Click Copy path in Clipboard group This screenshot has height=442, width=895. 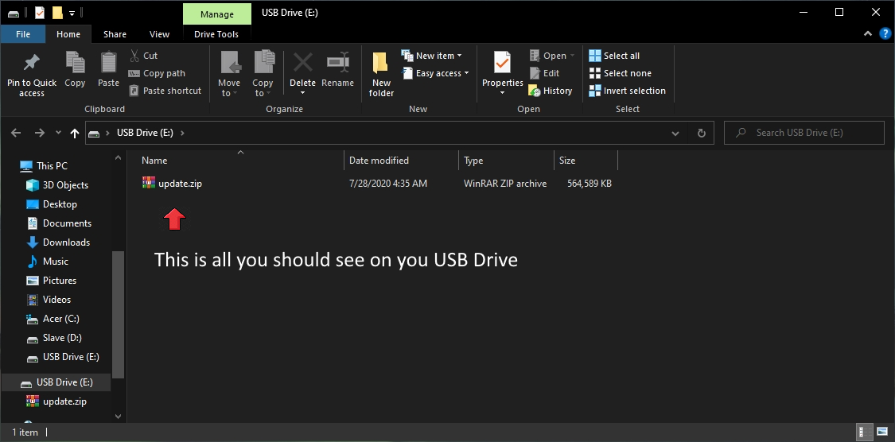pyautogui.click(x=157, y=73)
